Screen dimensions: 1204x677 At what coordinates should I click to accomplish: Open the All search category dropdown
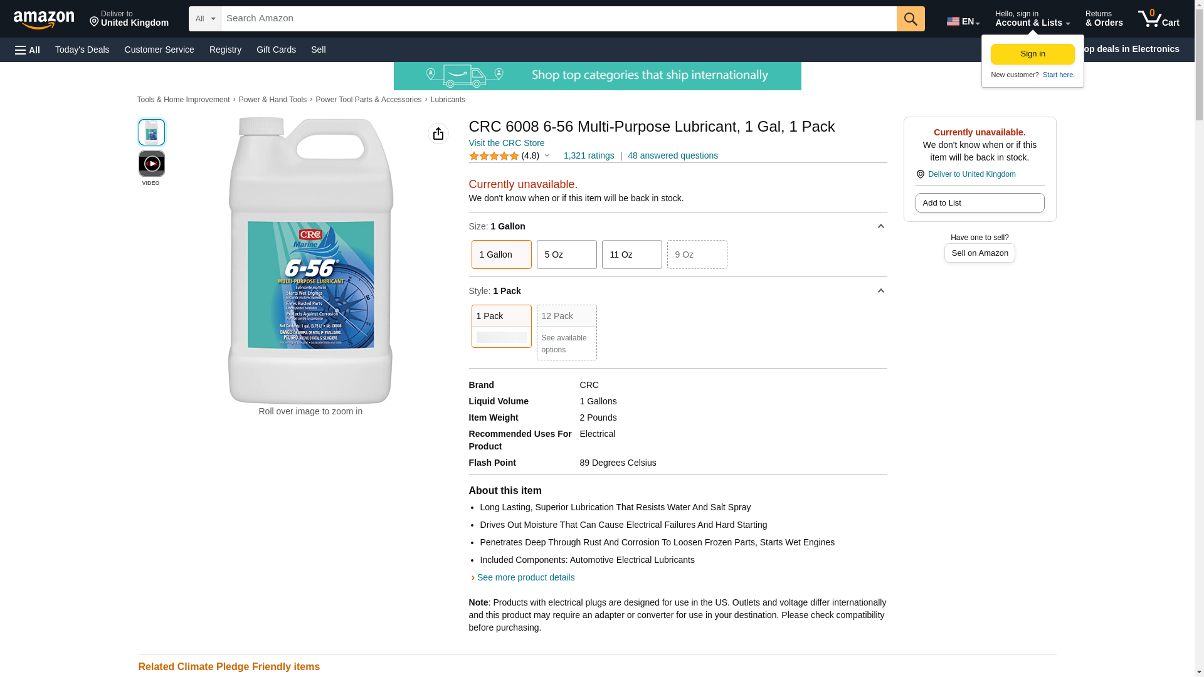[x=205, y=19]
